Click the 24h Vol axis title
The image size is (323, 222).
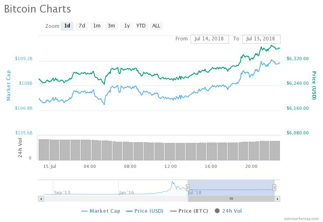[x=20, y=148]
